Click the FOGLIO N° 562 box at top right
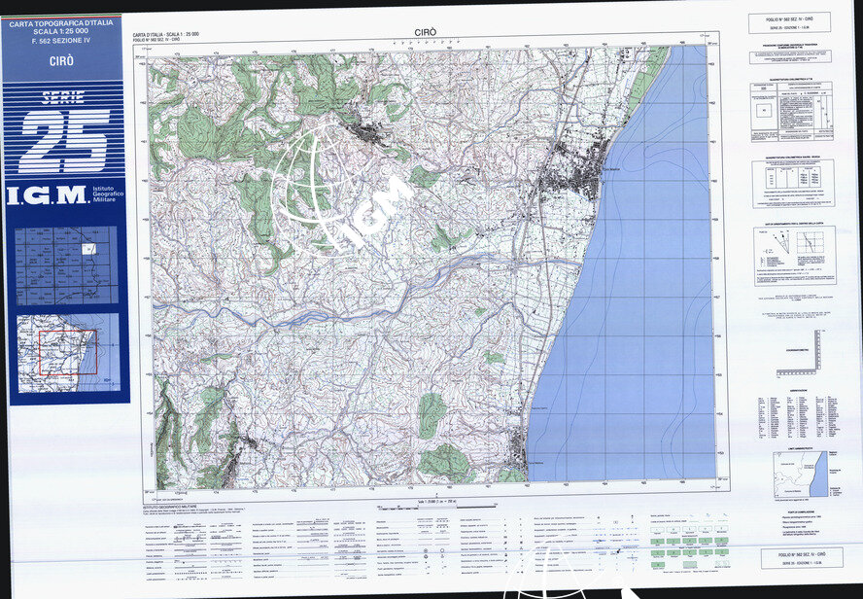 (789, 23)
